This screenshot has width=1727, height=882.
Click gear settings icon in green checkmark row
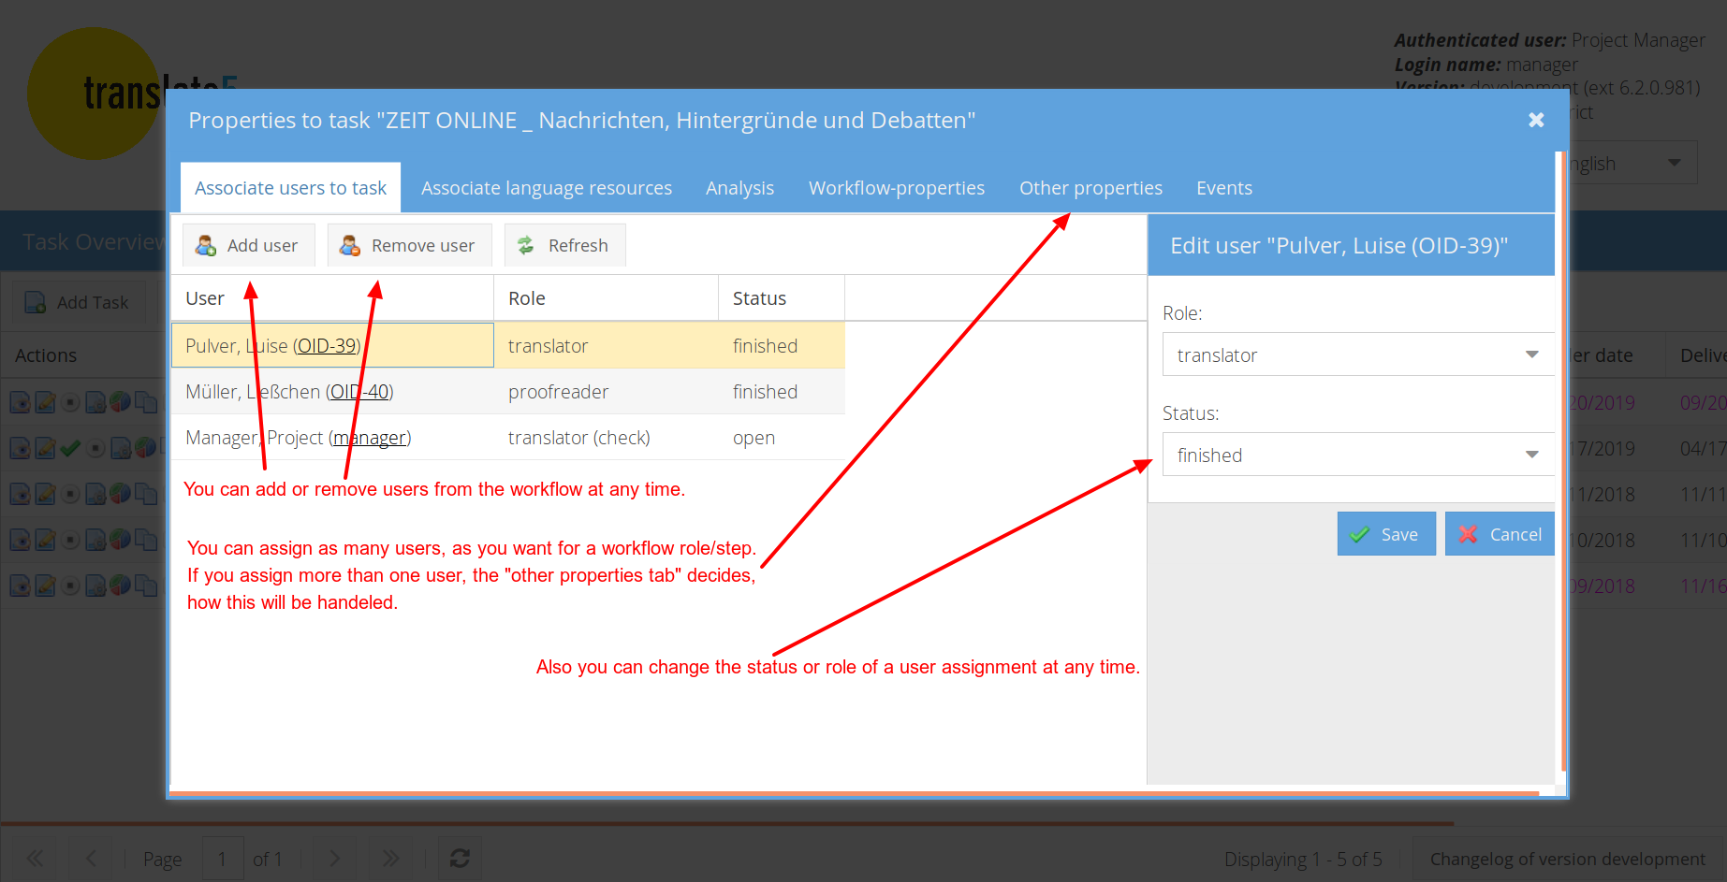click(121, 448)
